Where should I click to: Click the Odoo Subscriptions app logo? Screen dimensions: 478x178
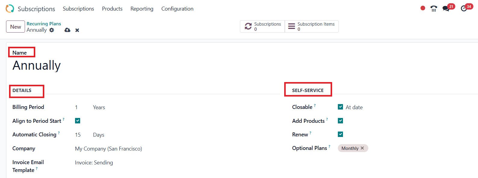click(x=10, y=9)
